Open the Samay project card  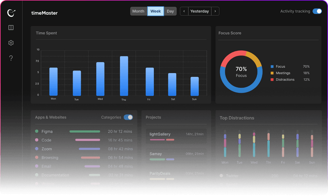point(176,156)
